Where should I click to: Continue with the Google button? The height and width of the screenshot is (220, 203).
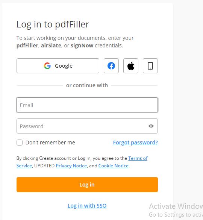point(58,66)
